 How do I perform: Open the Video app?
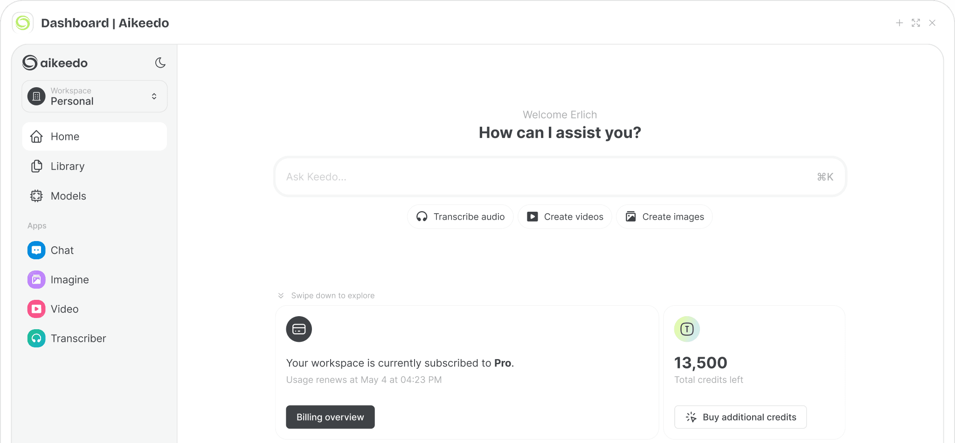(x=64, y=309)
